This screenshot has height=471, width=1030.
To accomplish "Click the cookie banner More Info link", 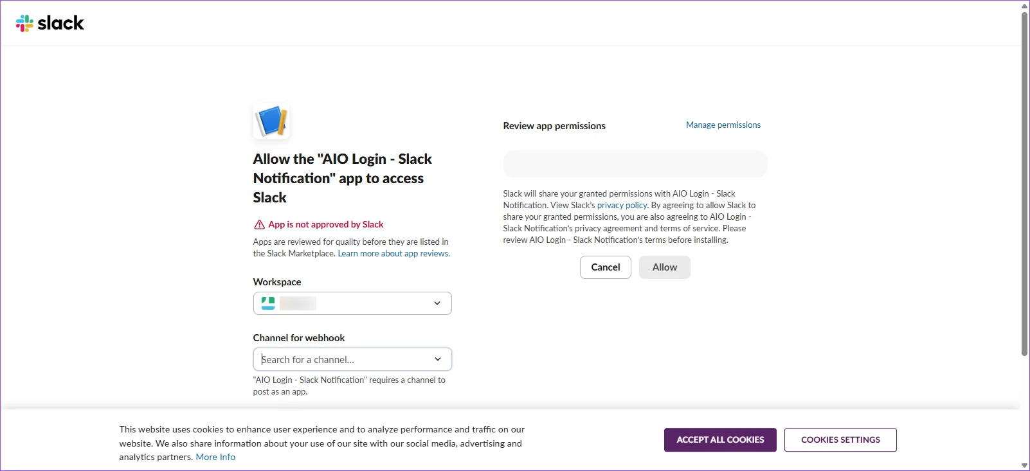I will (215, 458).
